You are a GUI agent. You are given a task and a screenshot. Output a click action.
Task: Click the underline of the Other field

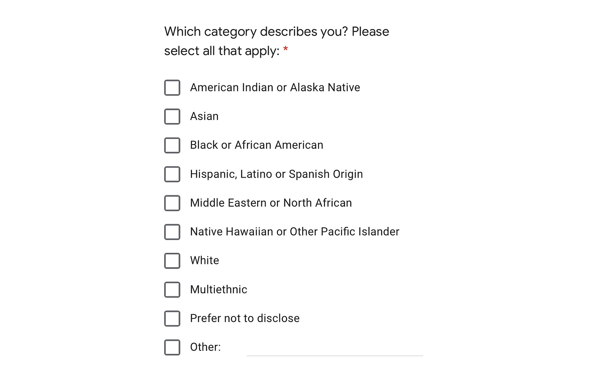pyautogui.click(x=334, y=356)
